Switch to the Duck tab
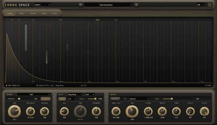Viewport: 217px width, 125px height. coord(44,13)
